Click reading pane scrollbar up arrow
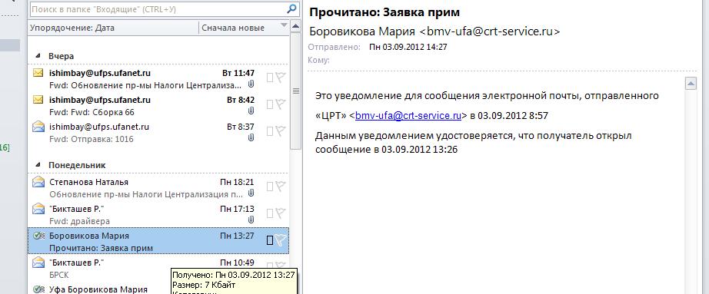The image size is (709, 294). [691, 84]
